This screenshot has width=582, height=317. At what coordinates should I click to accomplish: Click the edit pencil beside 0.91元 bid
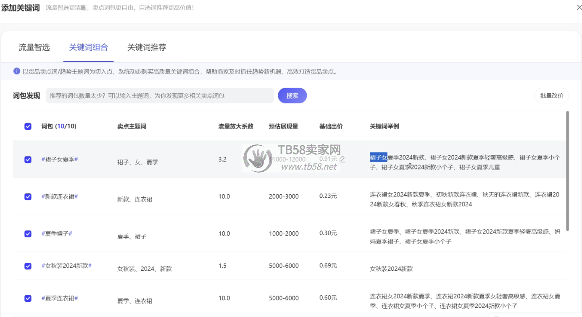(x=342, y=159)
